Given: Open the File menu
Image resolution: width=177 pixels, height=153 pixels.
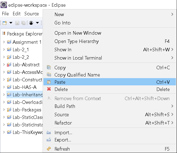Looking at the screenshot, I should (x=5, y=14).
